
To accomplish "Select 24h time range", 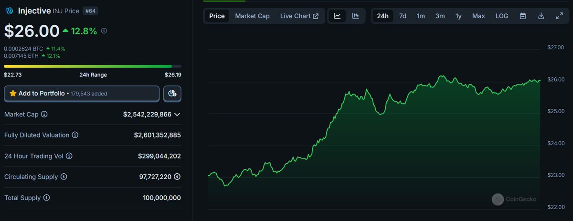I will 382,16.
